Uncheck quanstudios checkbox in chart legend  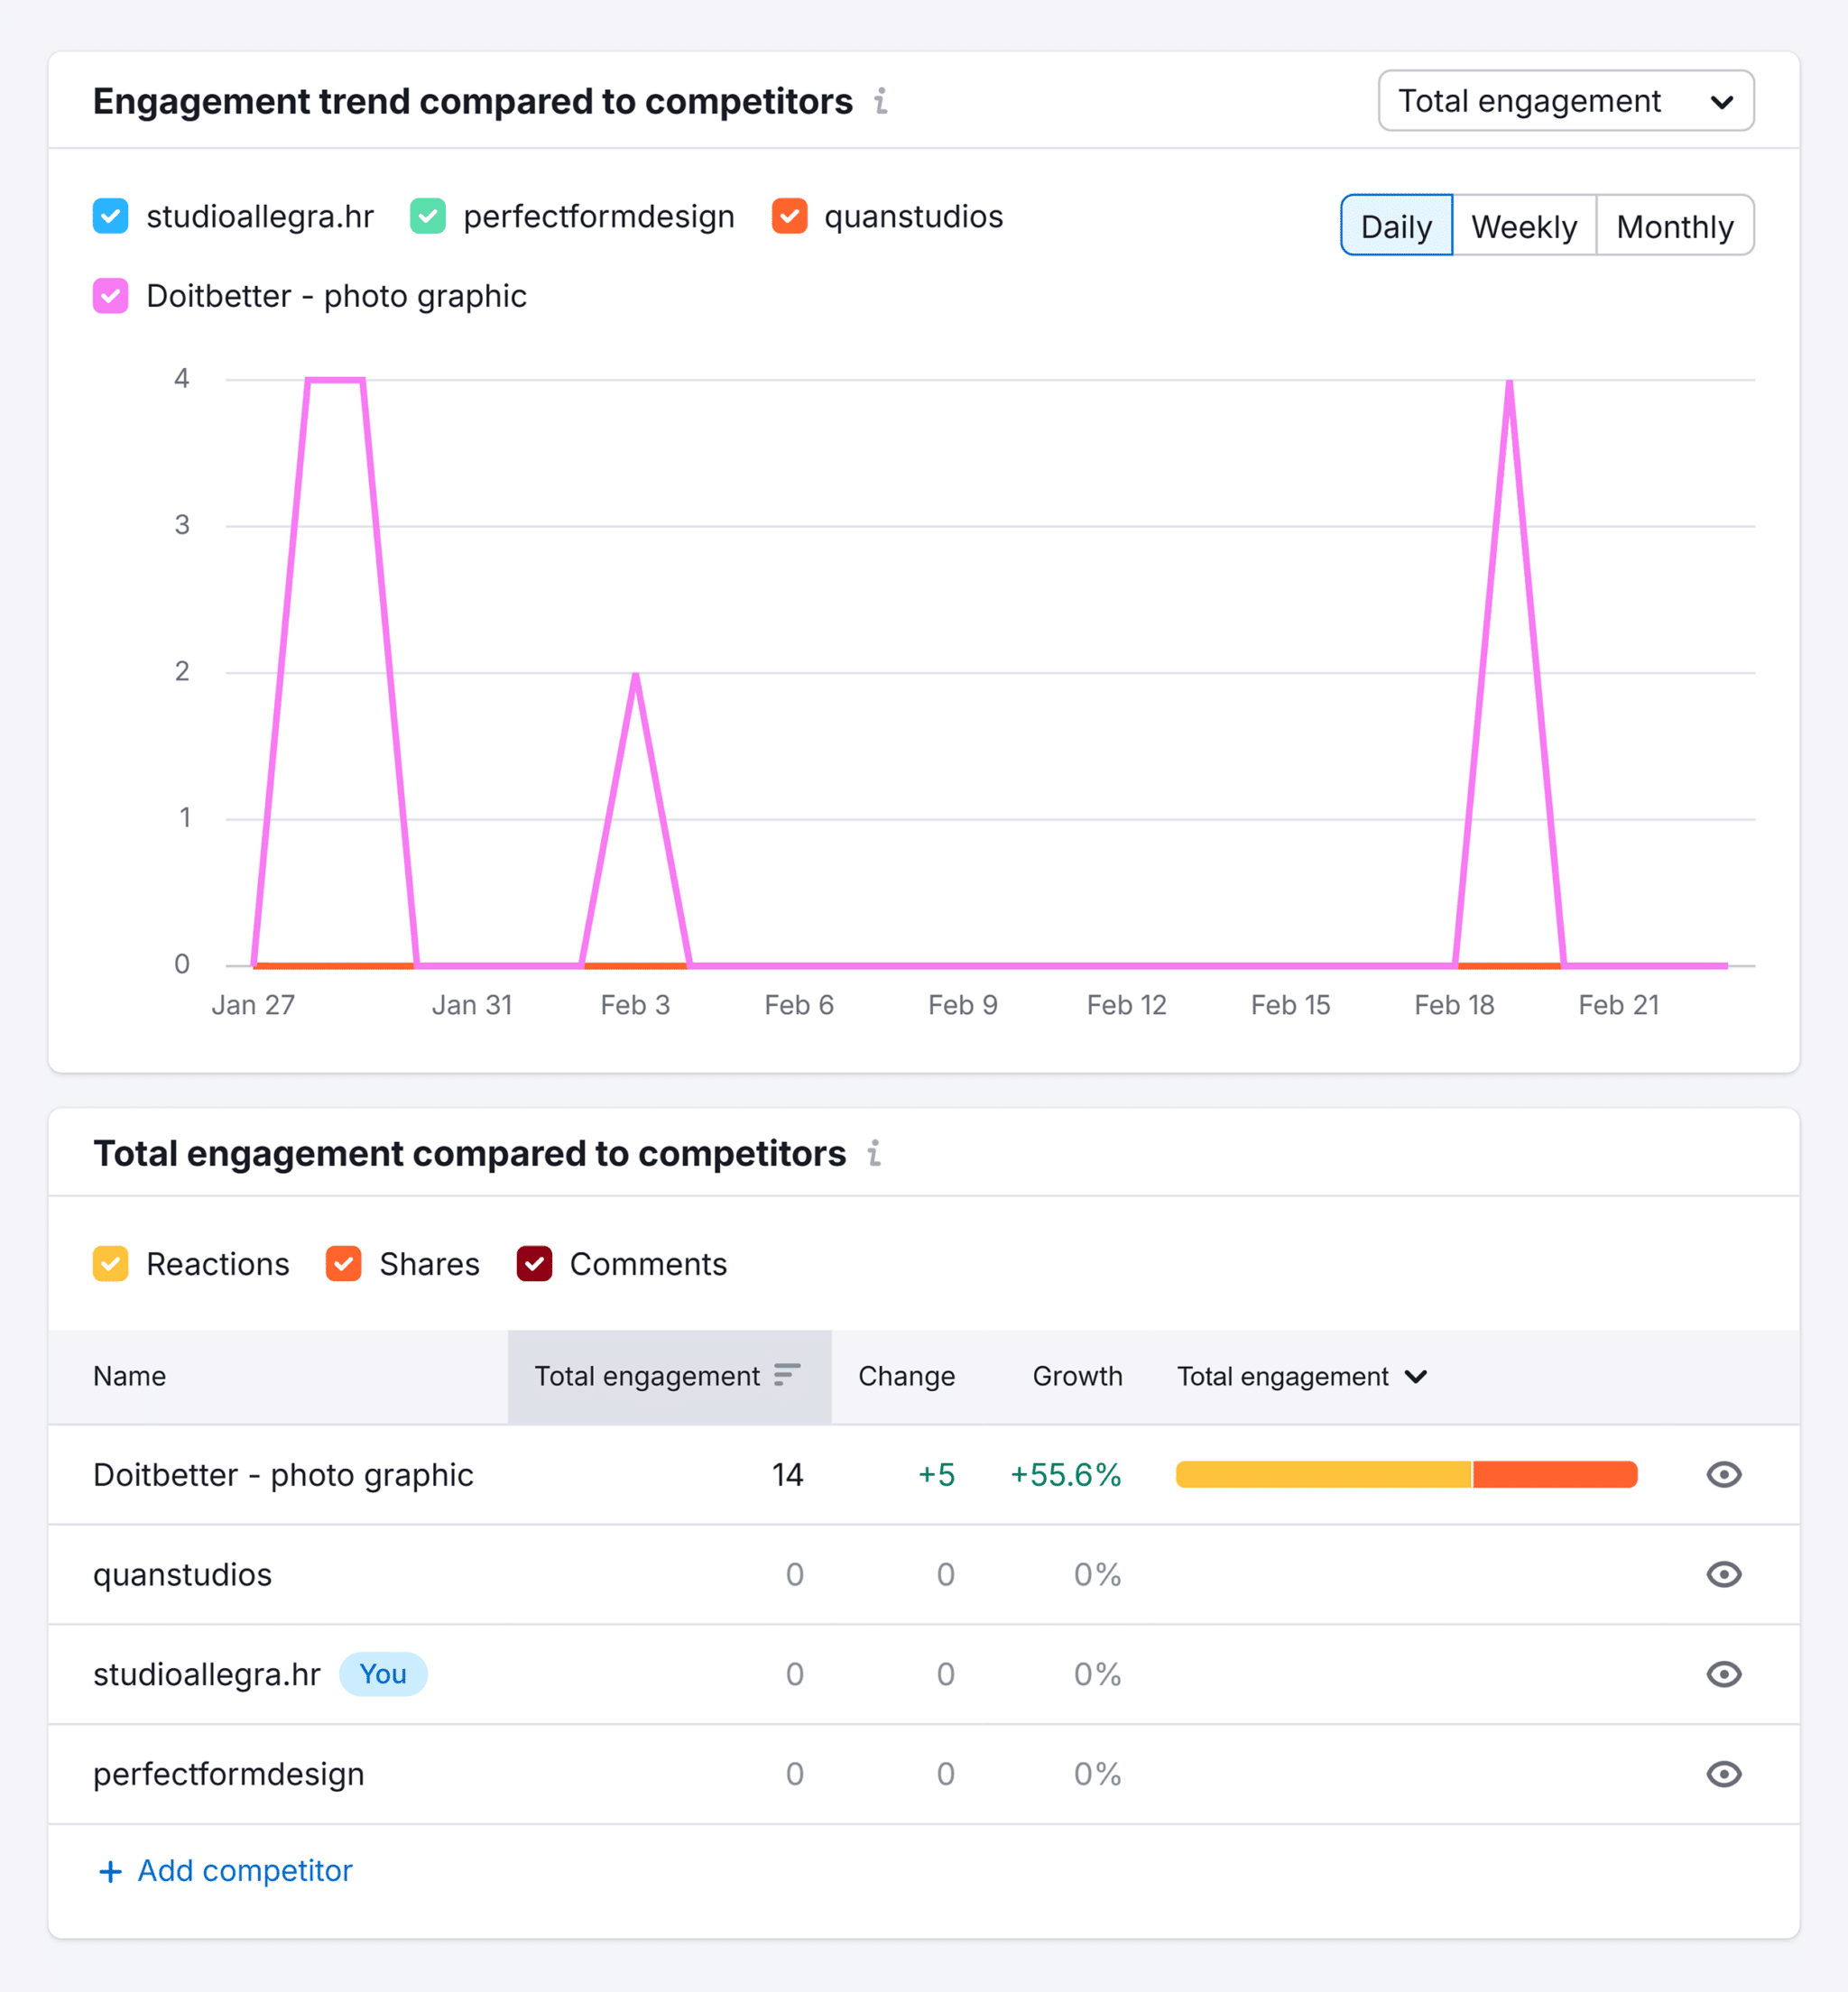[789, 216]
